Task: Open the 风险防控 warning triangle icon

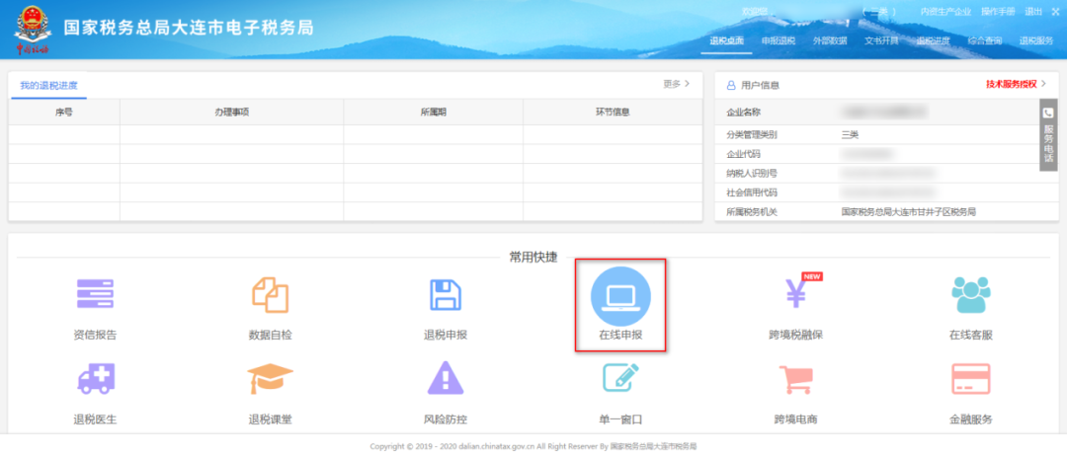Action: (x=446, y=379)
